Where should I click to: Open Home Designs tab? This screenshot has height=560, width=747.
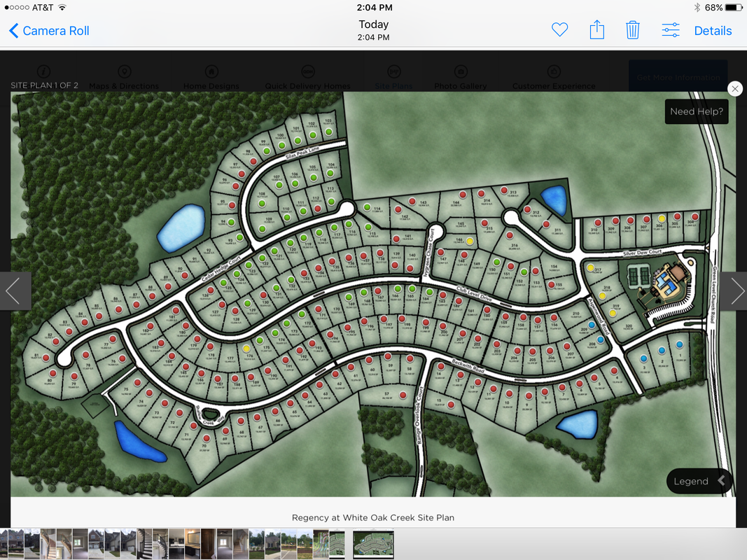point(211,78)
